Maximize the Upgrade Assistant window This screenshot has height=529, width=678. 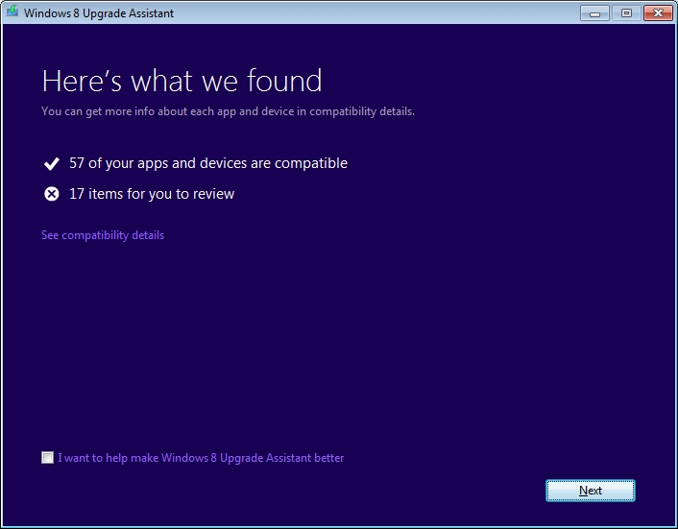pos(626,13)
